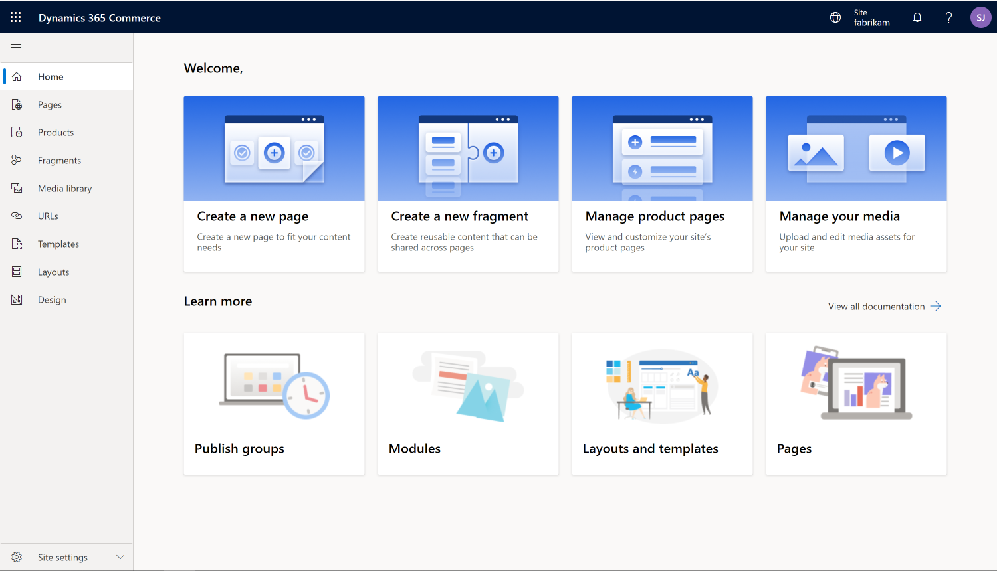The width and height of the screenshot is (997, 571).
Task: Open the Design section icon
Action: tap(17, 299)
